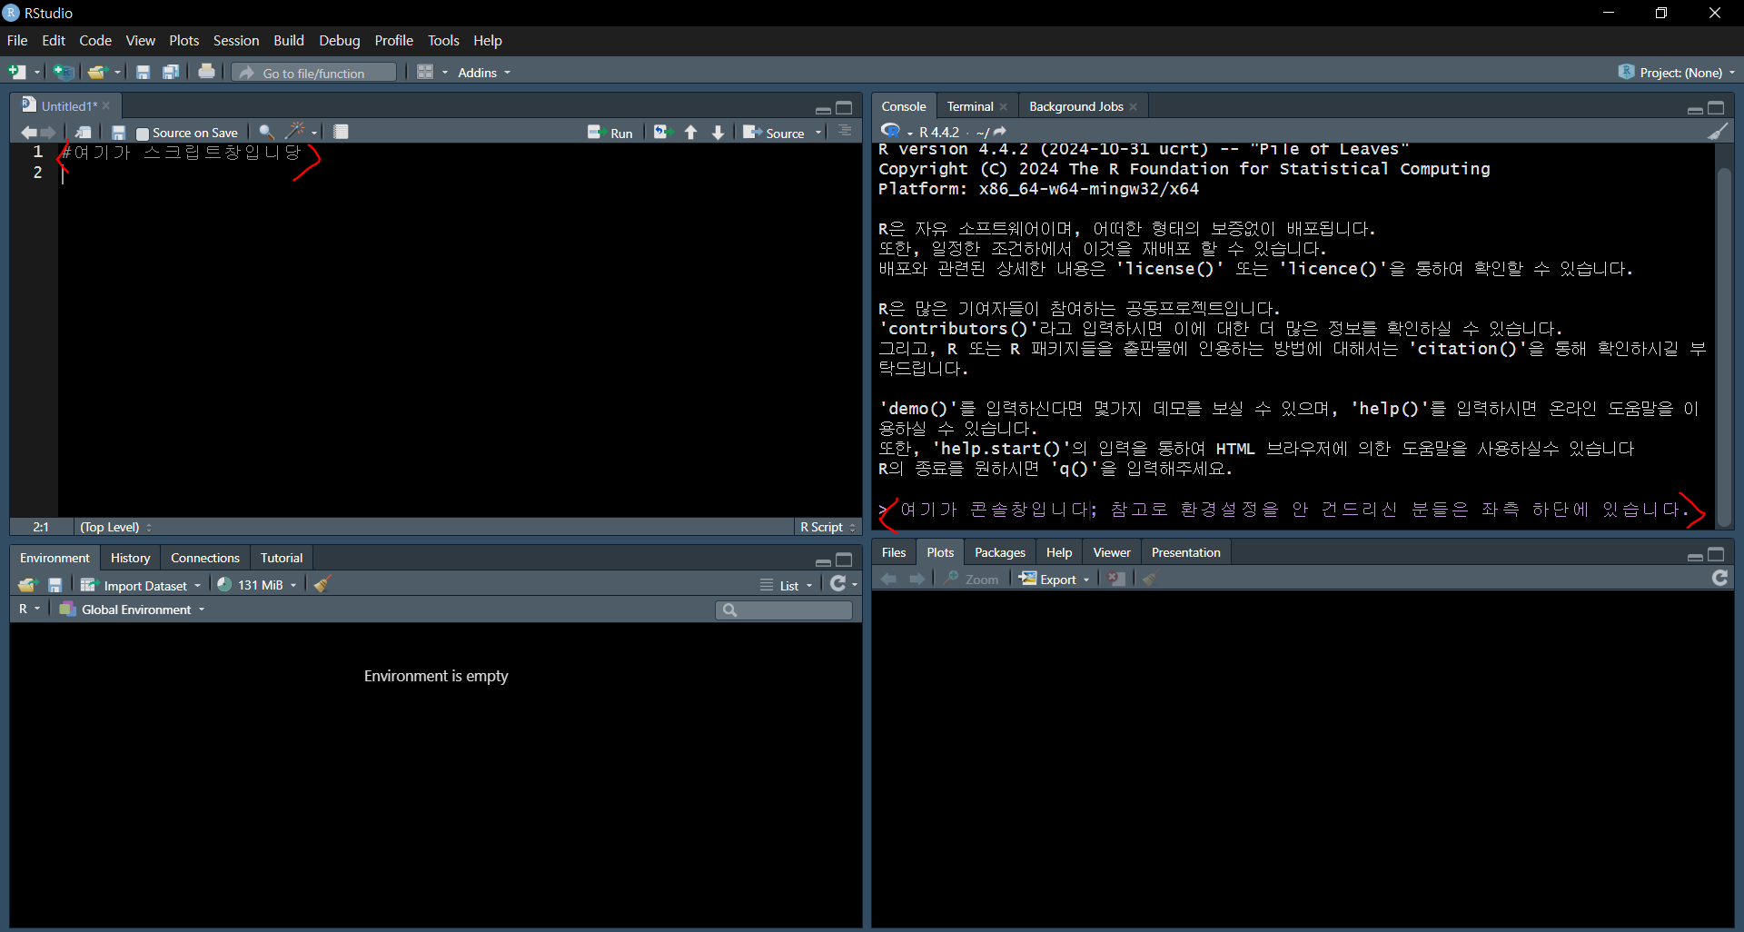
Task: Minimize the Source editor pane
Action: click(x=823, y=110)
